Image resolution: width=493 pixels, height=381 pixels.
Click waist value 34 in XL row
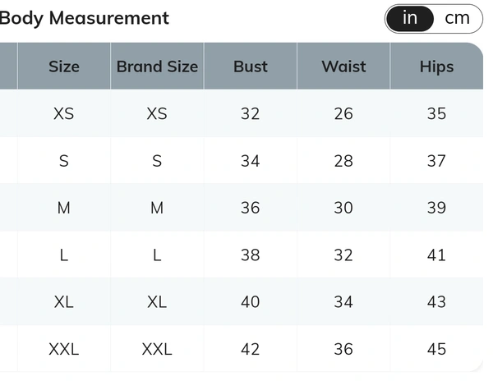click(343, 302)
